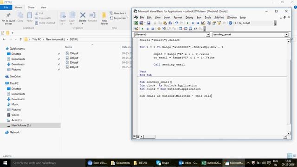
Task: Toggle Design Mode icon in standard toolbar
Action: point(203,23)
